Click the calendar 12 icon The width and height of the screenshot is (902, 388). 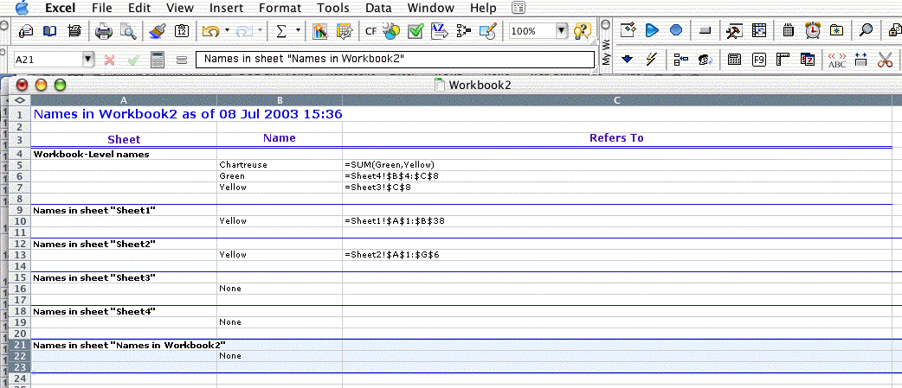click(182, 31)
